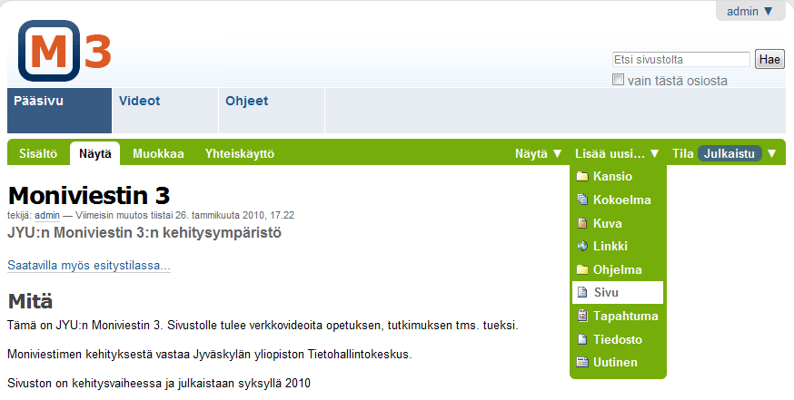Click the Hae search button
This screenshot has height=400, width=794.
pyautogui.click(x=769, y=59)
